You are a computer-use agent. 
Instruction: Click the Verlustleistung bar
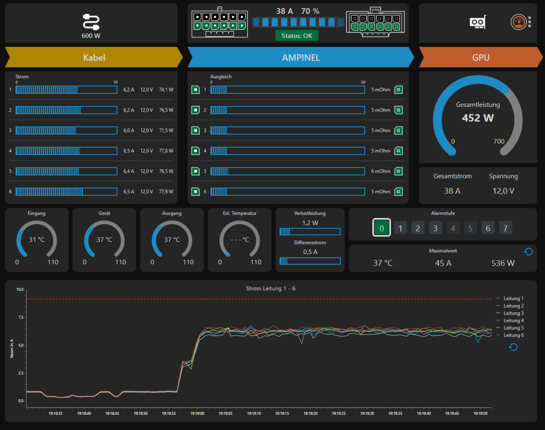point(310,232)
